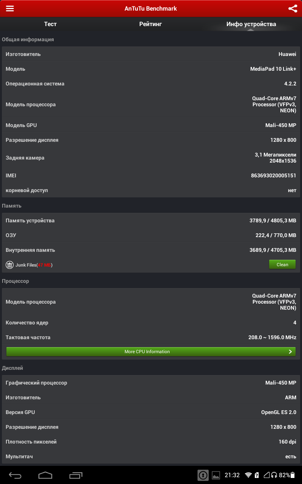Tap the share icon in header
Screen dimensions: 302x484
point(293,8)
